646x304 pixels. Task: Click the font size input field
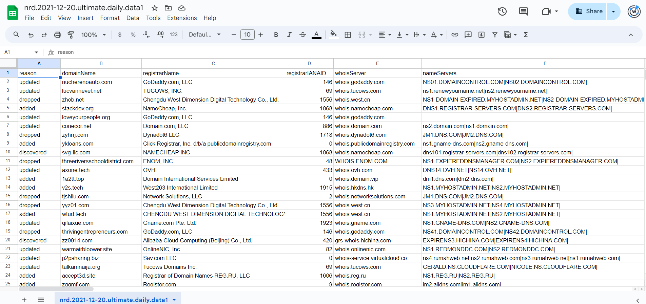[247, 35]
